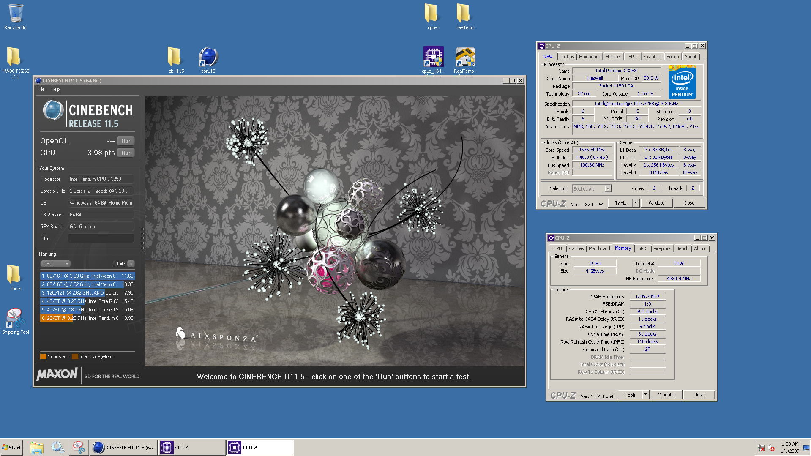Switch to Bench tab in upper CPU-Z

pos(672,57)
